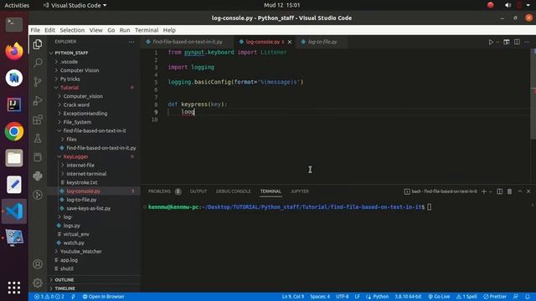536x301 pixels.
Task: Click in the terminal prompt input
Action: pos(429,207)
